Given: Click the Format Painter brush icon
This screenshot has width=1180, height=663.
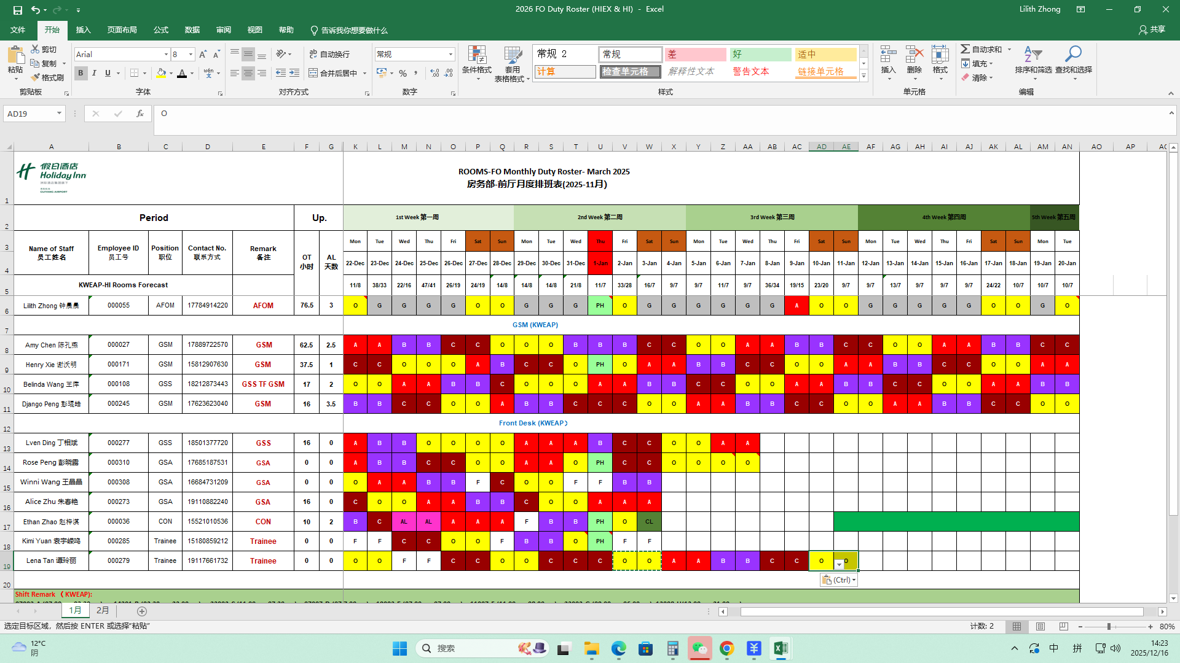Looking at the screenshot, I should click(x=35, y=77).
